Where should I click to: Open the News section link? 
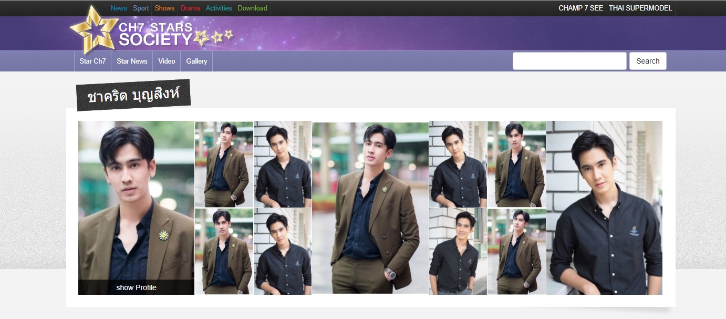pyautogui.click(x=119, y=8)
